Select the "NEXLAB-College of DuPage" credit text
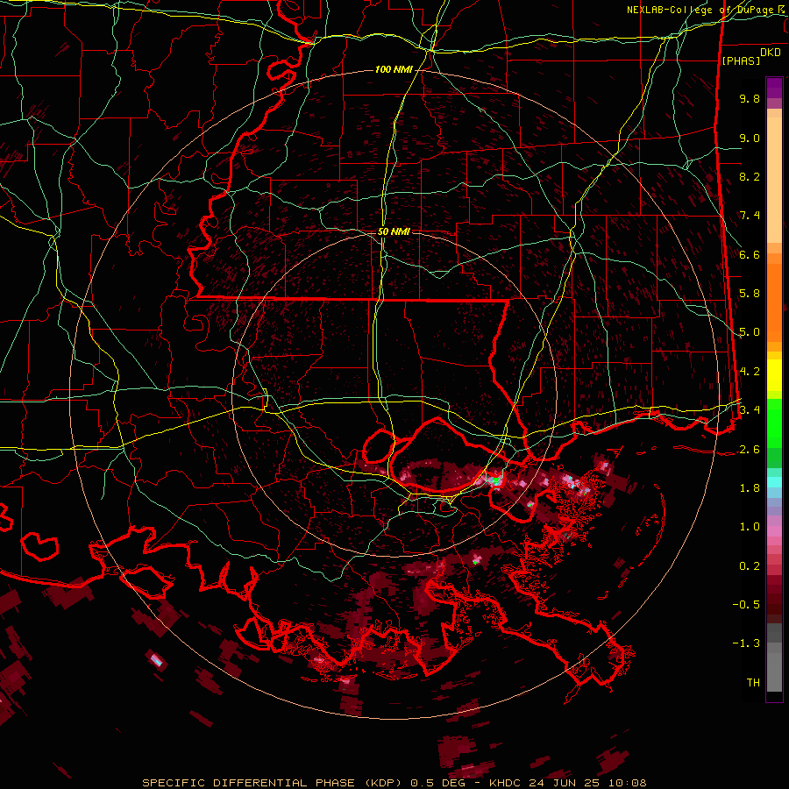Screen dimensions: 789x789 tap(701, 10)
